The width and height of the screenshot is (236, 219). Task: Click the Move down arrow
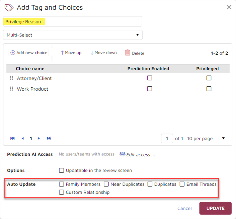(92, 53)
